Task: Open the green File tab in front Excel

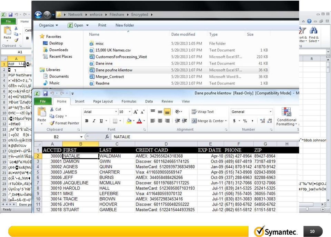Action: tap(43, 101)
